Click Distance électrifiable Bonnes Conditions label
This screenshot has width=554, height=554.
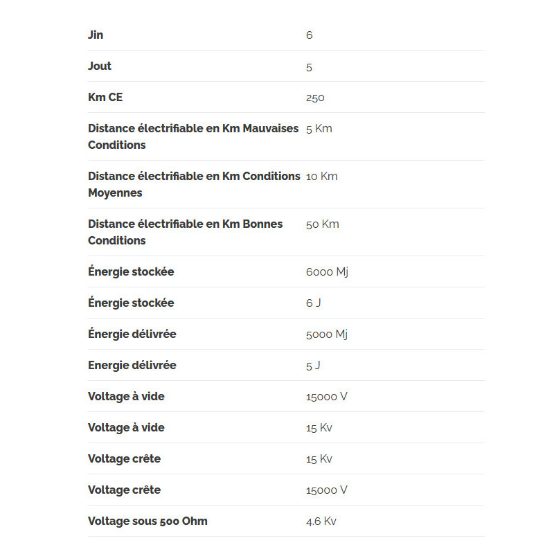click(185, 232)
